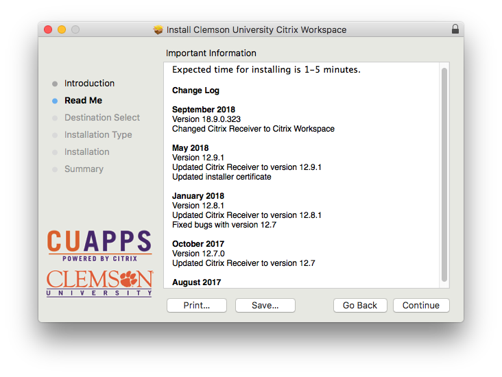This screenshot has height=377, width=502.
Task: Click 'Updated Citrix Receiver to version 12.8.1' line
Action: 247,215
